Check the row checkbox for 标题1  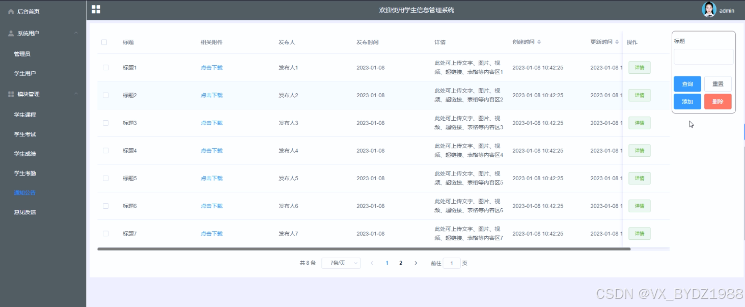105,67
